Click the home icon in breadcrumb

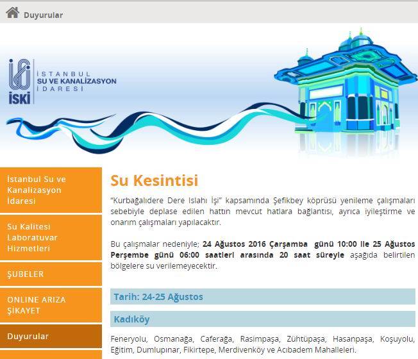point(13,13)
